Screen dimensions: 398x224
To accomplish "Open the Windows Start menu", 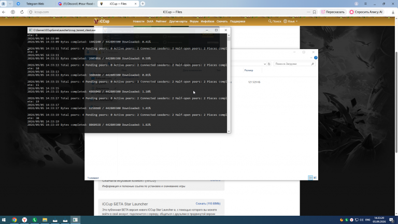I will [4, 220].
